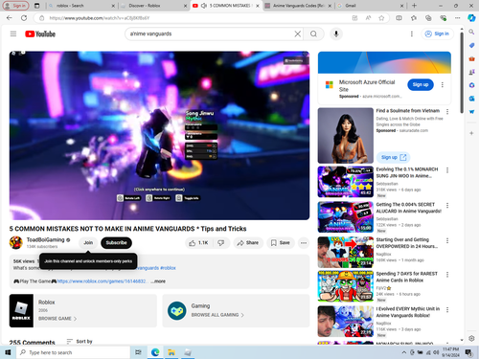Run search with the magnifier button

pos(313,34)
